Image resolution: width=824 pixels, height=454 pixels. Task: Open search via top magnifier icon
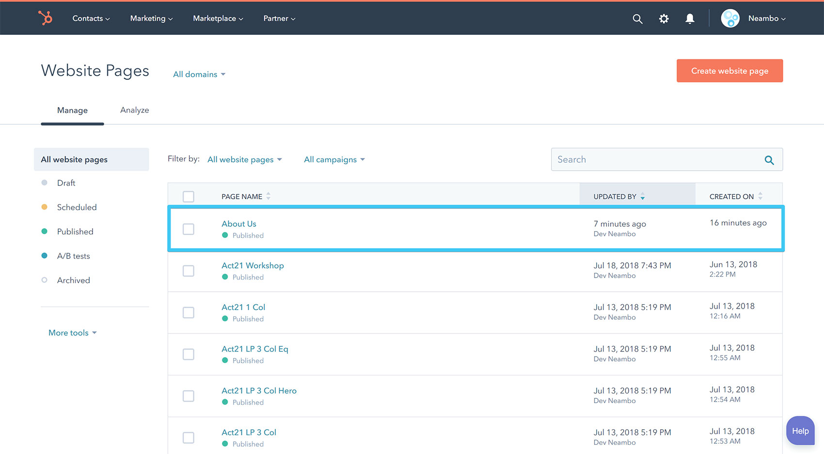637,18
